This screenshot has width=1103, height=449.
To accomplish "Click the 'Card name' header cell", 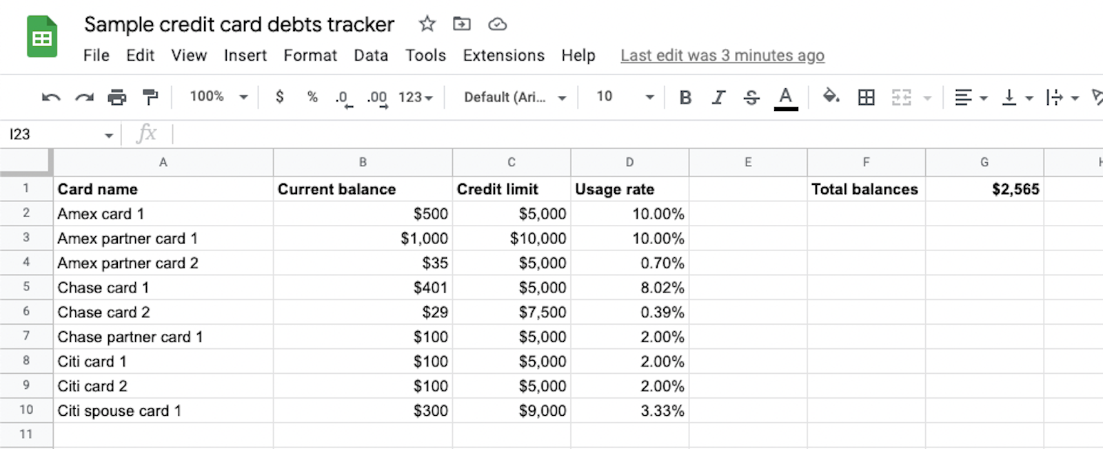I will [x=163, y=189].
